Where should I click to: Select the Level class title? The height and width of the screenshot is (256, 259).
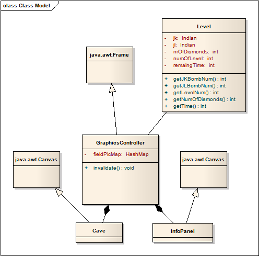tap(204, 27)
